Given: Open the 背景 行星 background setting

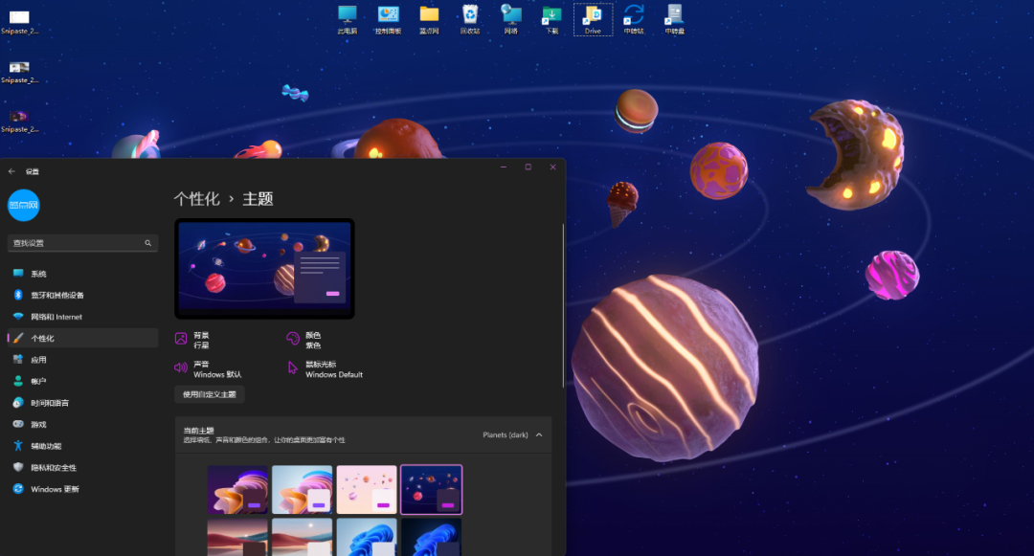Looking at the screenshot, I should pos(192,340).
